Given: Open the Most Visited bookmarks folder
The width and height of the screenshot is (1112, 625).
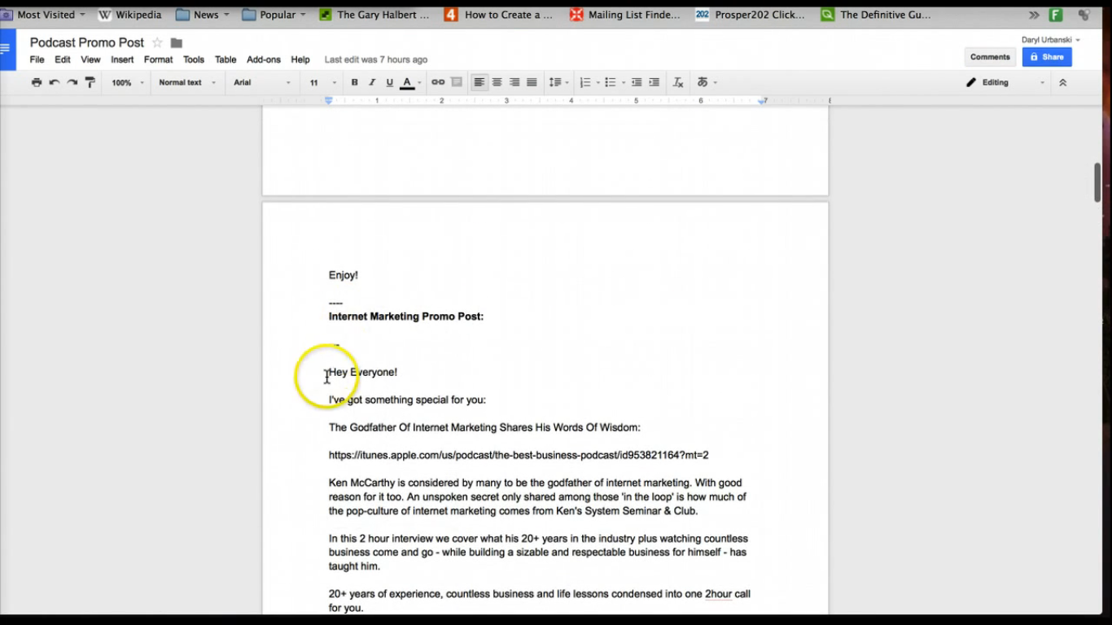Looking at the screenshot, I should tap(43, 15).
